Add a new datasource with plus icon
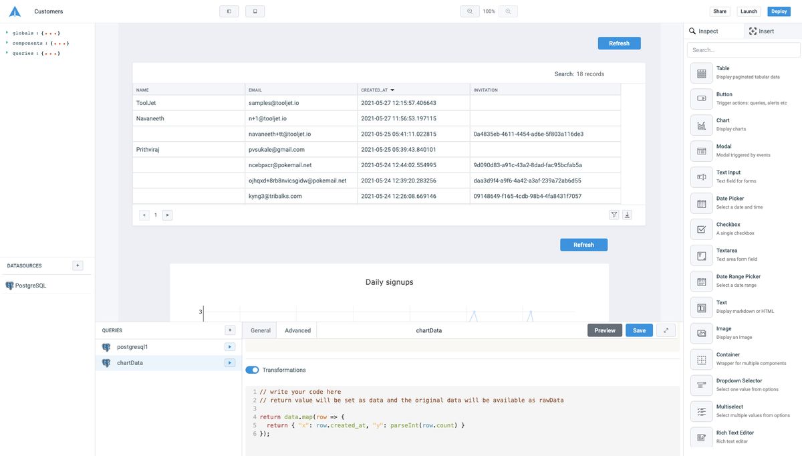The width and height of the screenshot is (802, 456). pos(78,265)
